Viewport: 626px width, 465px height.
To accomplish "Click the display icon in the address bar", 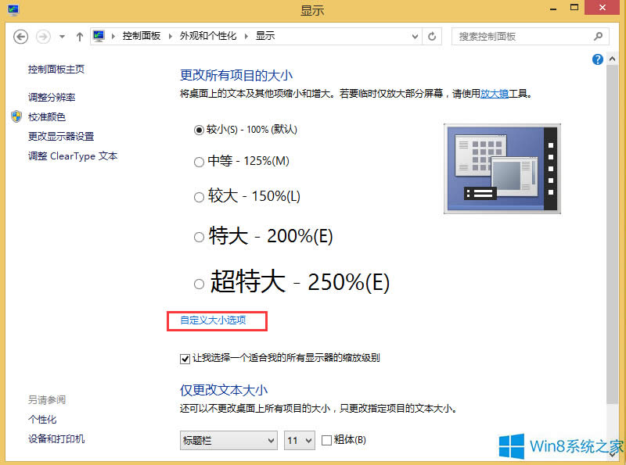I will click(x=99, y=35).
